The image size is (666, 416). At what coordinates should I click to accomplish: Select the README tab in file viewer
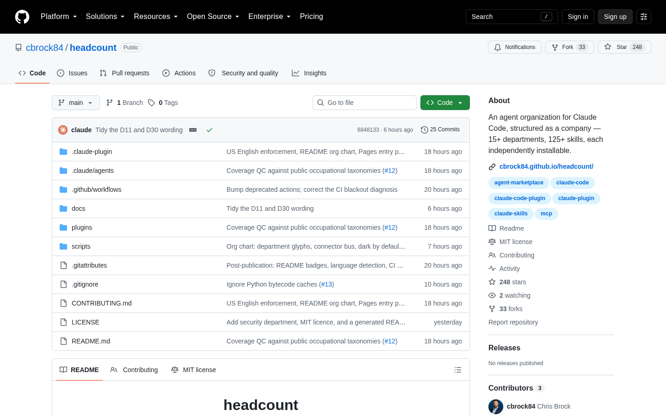point(79,370)
